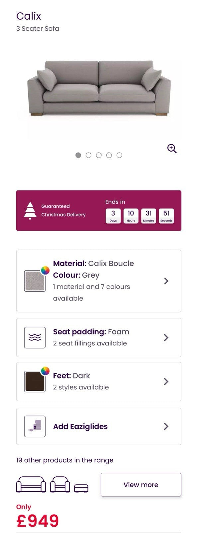Select the second carousel image dot
Screen dimensions: 216x533
[x=88, y=155]
